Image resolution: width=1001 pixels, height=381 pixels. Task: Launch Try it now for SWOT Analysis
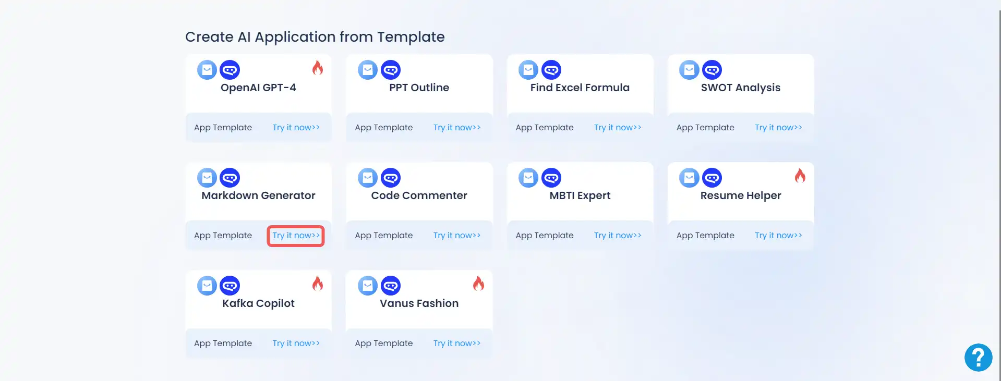point(778,128)
